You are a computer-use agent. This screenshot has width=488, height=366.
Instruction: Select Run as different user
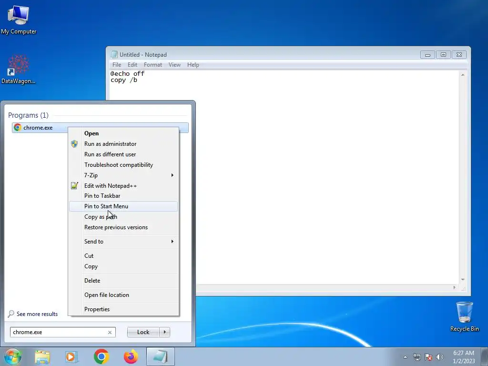point(123,154)
